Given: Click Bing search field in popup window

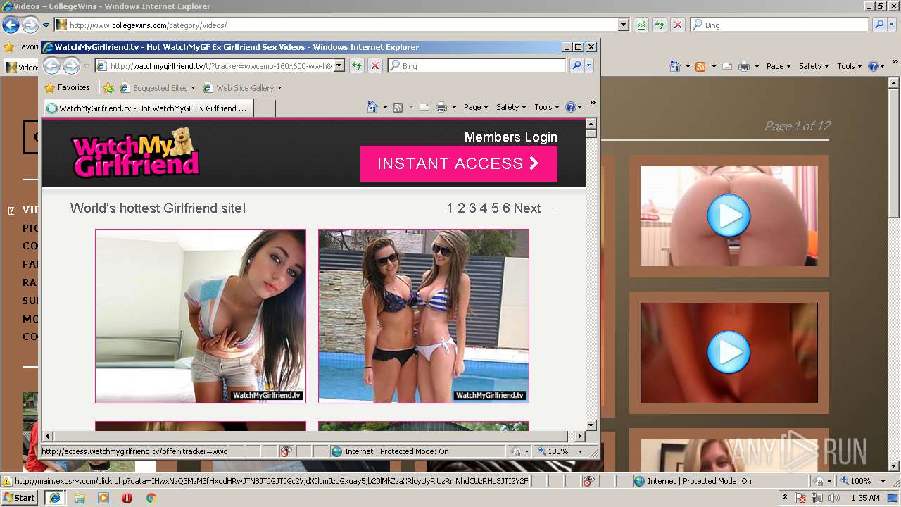Looking at the screenshot, I should pyautogui.click(x=477, y=65).
